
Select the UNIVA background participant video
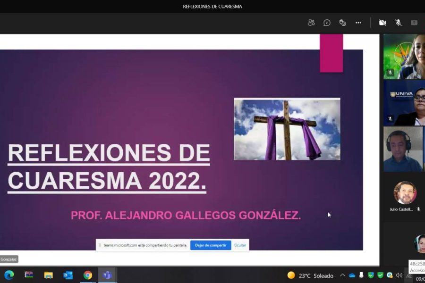click(404, 103)
